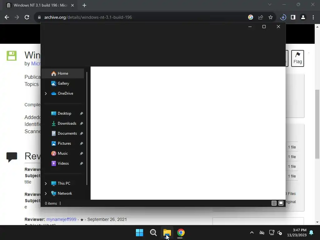Click the pin icon beside Pictures
Screen dimensions: 320x240
coord(82,143)
